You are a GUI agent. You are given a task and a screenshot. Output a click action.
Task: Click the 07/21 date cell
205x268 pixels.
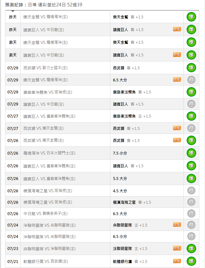13,261
